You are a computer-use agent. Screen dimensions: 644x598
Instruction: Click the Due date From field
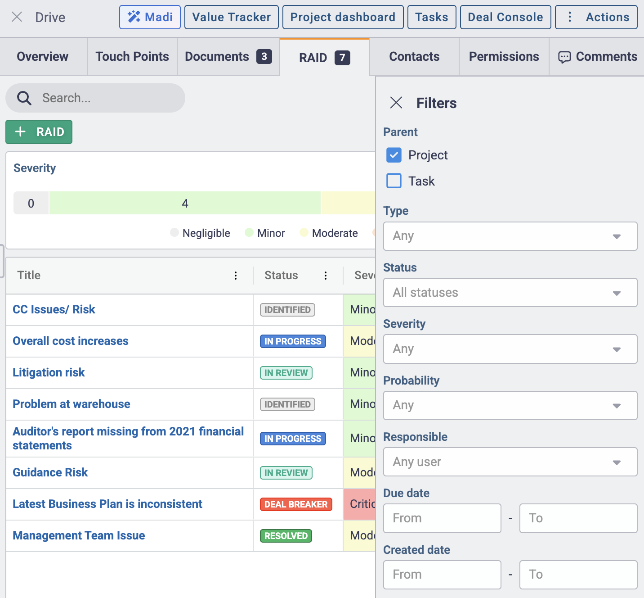(x=442, y=518)
